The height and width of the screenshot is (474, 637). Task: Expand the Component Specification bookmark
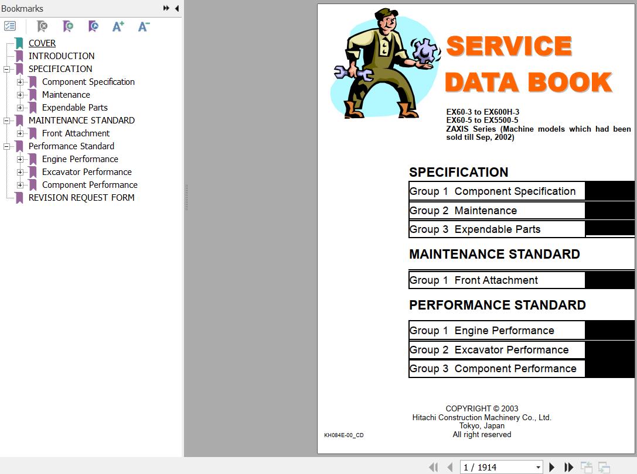click(x=20, y=82)
